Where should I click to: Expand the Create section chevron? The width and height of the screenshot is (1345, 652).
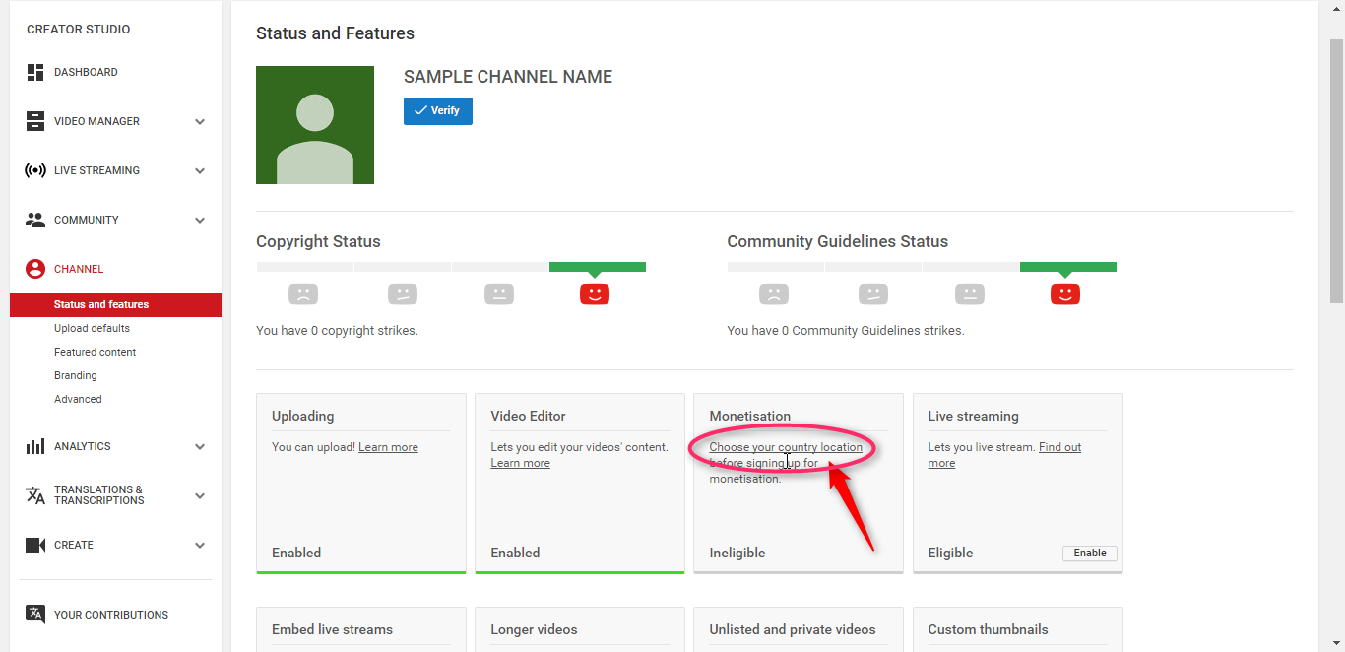(200, 546)
